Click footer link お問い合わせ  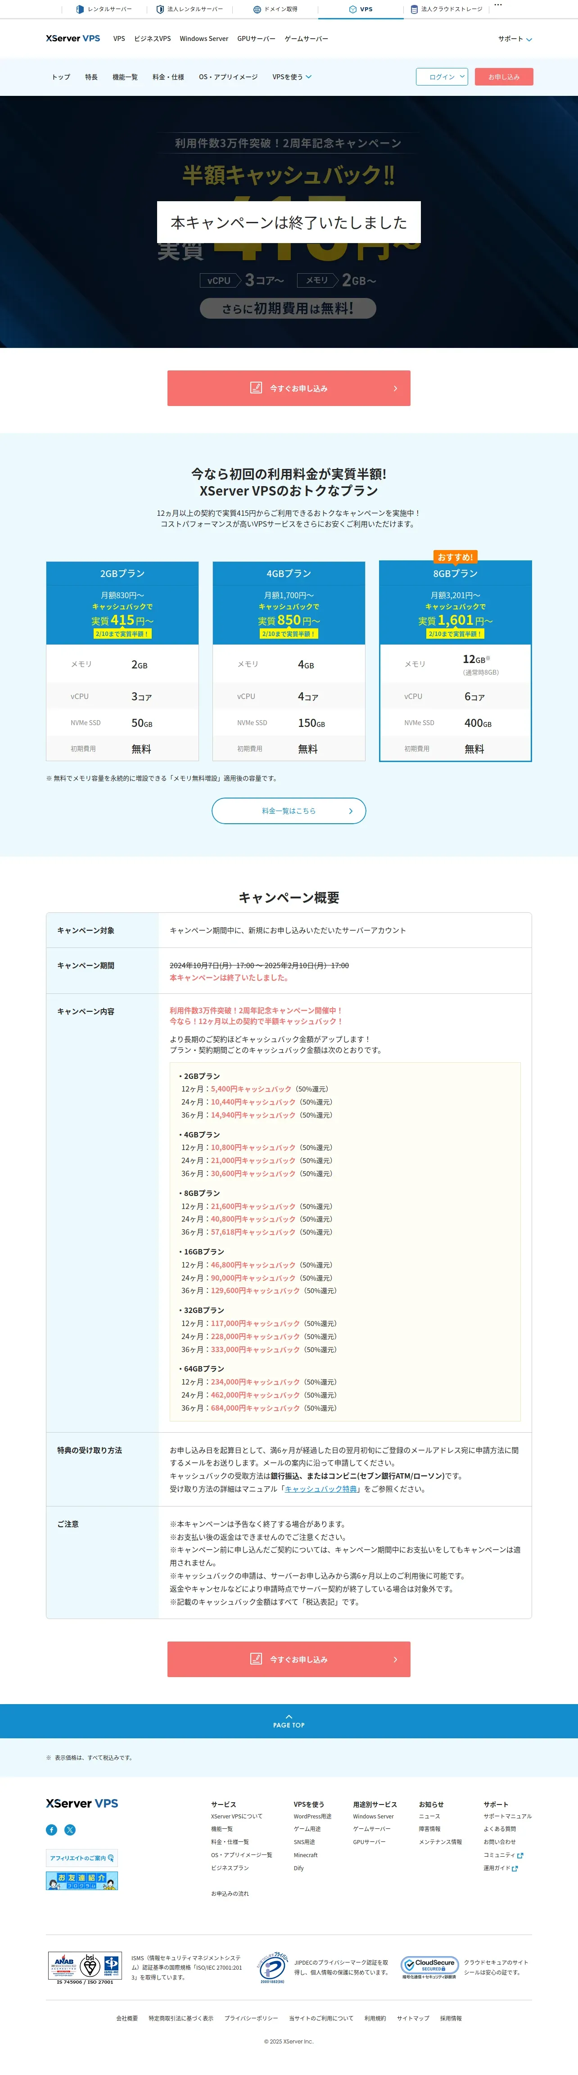click(x=500, y=1842)
